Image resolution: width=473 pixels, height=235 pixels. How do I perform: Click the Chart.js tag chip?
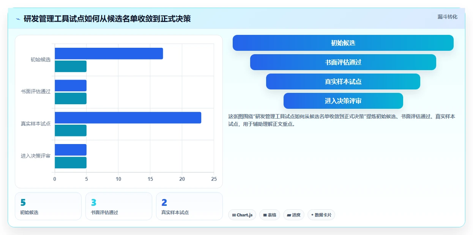[x=242, y=215]
